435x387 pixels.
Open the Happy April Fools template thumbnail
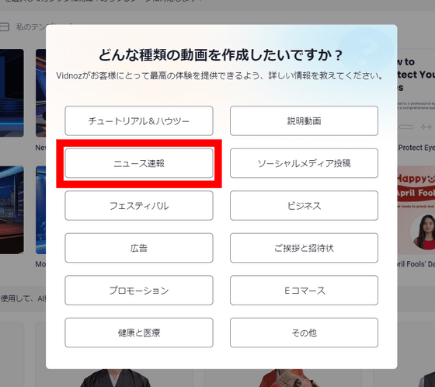pyautogui.click(x=416, y=210)
